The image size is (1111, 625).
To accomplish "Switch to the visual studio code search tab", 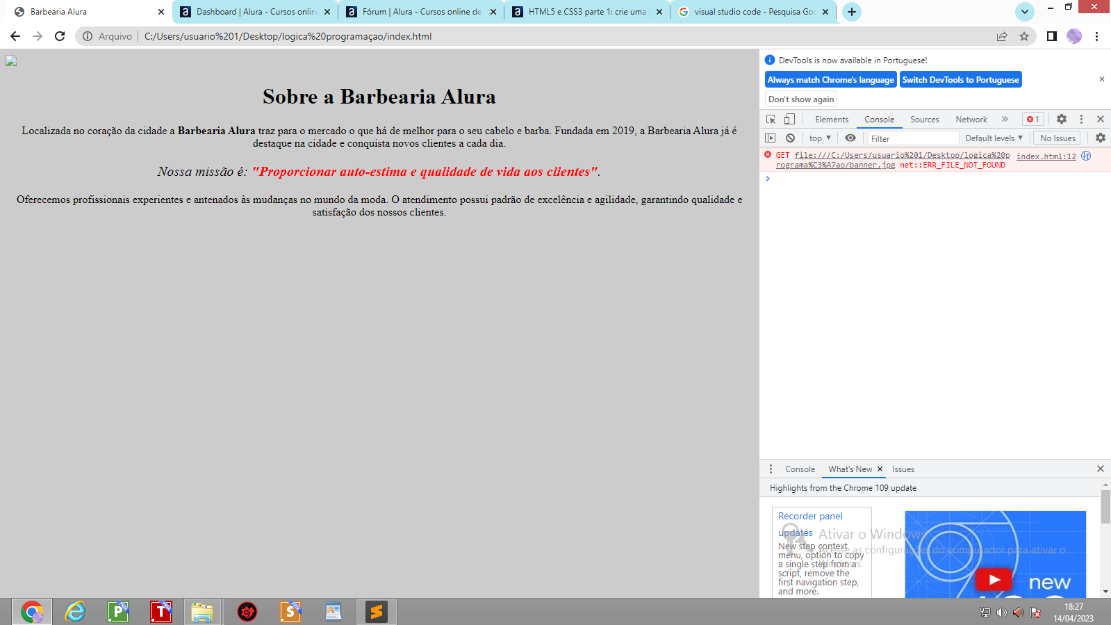I will (x=753, y=12).
